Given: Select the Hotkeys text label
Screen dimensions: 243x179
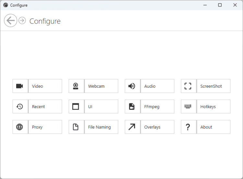Looking at the screenshot, I should pos(208,107).
